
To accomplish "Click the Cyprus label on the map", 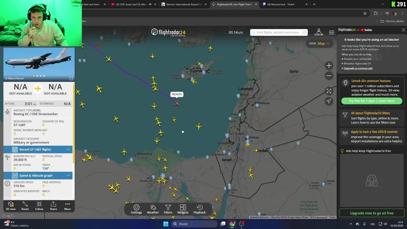I will click(x=196, y=71).
